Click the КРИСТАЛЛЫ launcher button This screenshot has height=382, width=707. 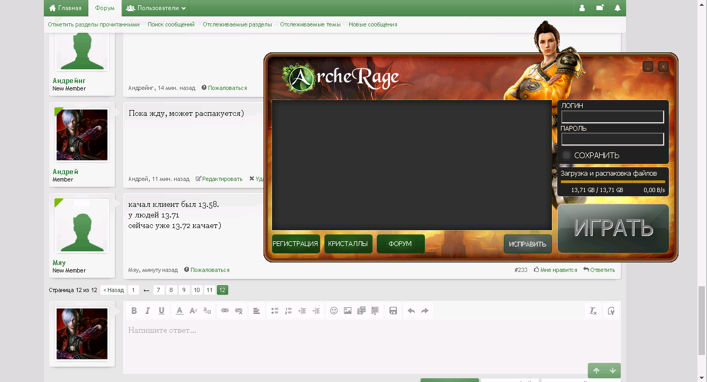(348, 244)
